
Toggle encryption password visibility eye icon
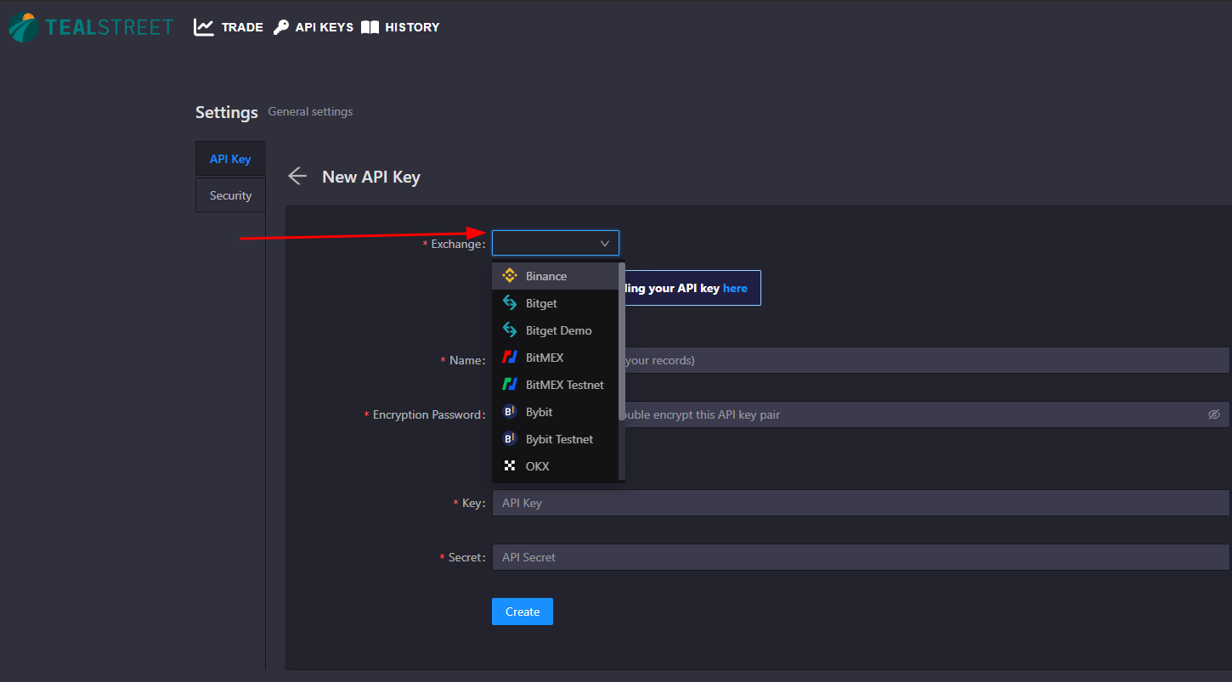point(1214,414)
